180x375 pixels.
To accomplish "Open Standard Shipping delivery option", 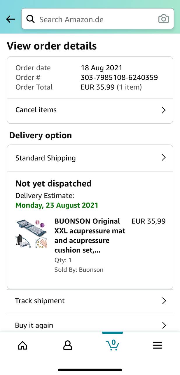I will (x=90, y=158).
